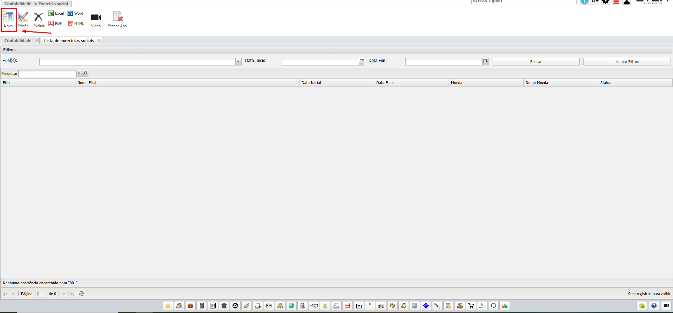This screenshot has height=313, width=673.
Task: Click the Excluir delete icon
Action: (x=39, y=17)
